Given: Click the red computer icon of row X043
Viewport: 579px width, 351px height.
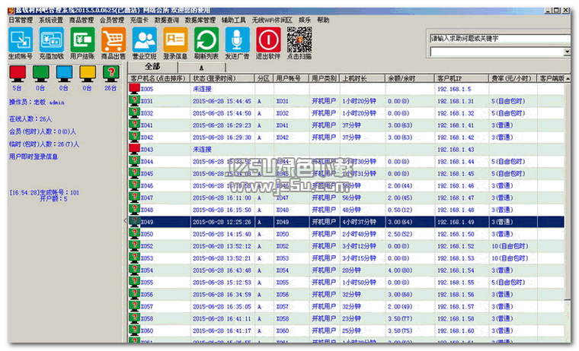Looking at the screenshot, I should point(134,149).
